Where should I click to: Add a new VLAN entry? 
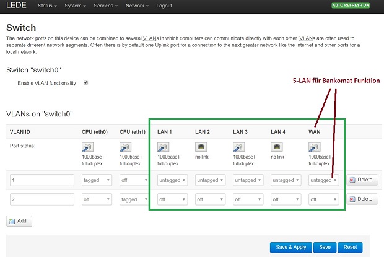point(19,221)
